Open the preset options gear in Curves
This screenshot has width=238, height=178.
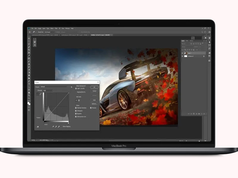[71, 87]
